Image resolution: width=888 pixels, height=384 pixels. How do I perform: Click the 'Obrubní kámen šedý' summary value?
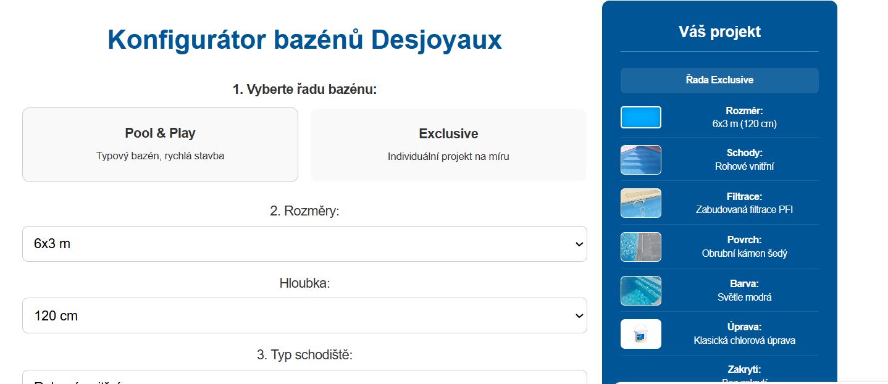[x=744, y=253]
